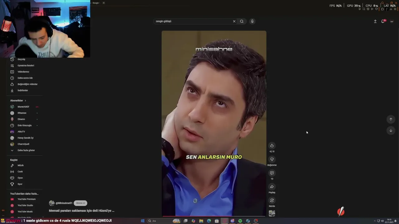Open Enis Kirazoglu subscription channel
Image resolution: width=399 pixels, height=224 pixels.
[24, 125]
